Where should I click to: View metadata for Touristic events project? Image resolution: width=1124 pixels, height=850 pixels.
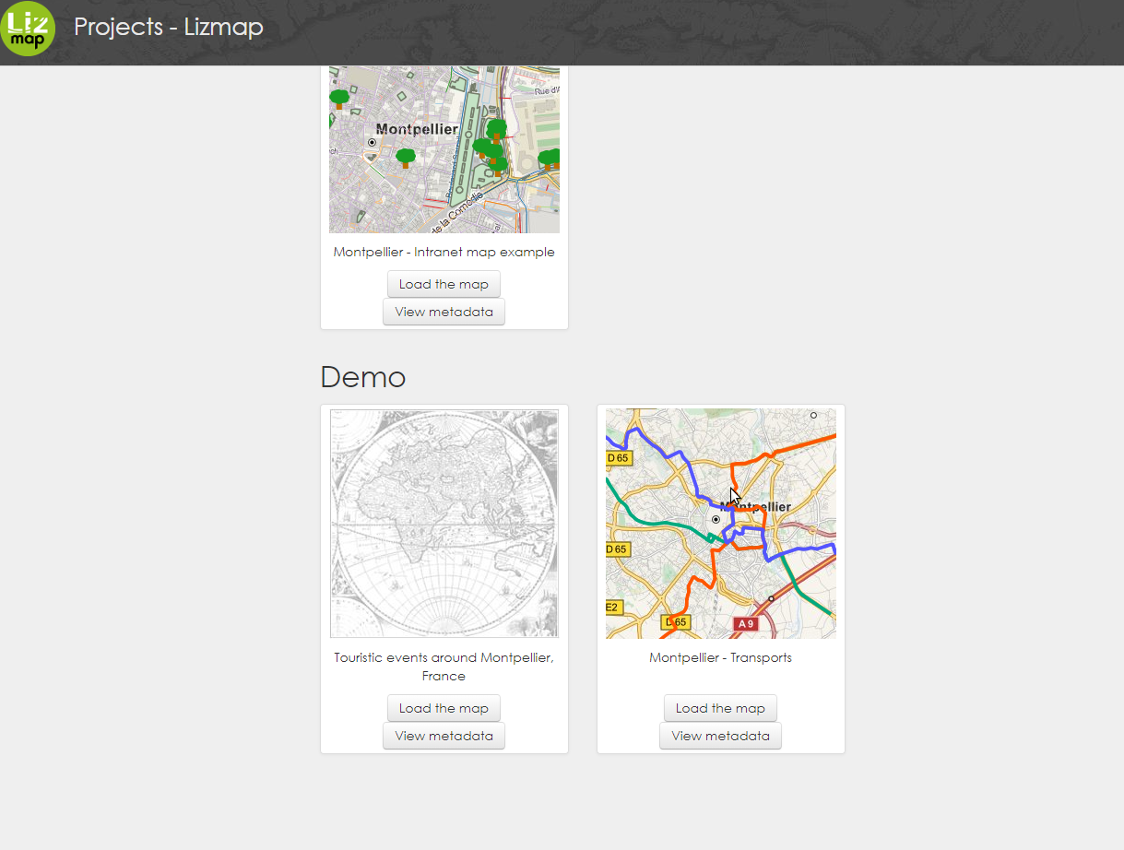(444, 735)
